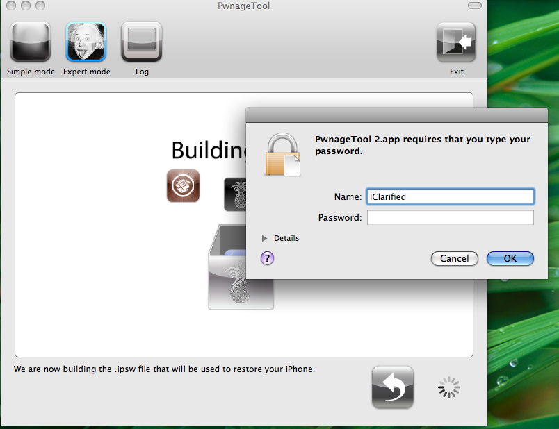559x429 pixels.
Task: Open help with the purple question mark
Action: [x=268, y=258]
